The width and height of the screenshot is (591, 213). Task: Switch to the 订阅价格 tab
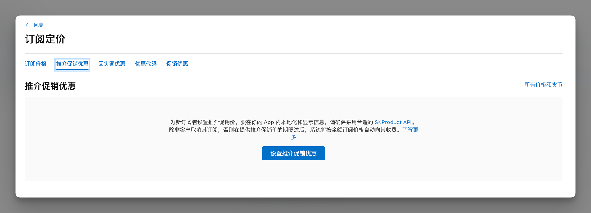35,64
